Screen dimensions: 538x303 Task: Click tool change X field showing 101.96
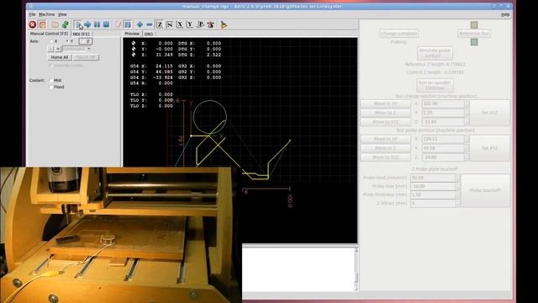[x=443, y=104]
